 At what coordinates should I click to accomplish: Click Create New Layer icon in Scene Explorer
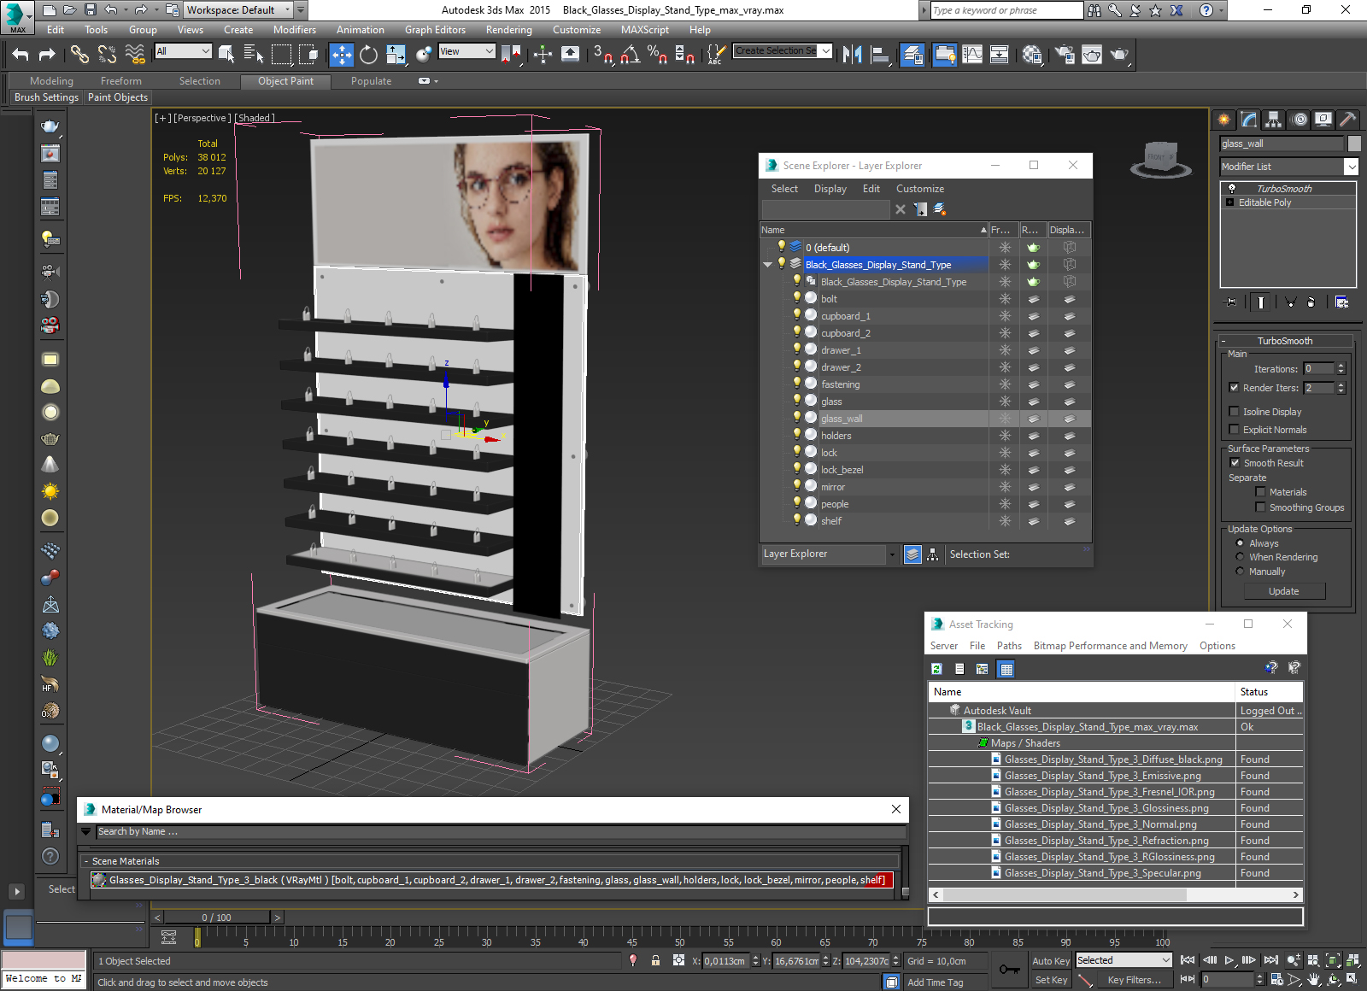pyautogui.click(x=940, y=209)
